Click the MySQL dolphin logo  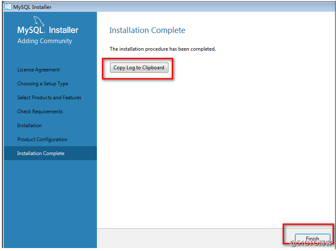39,21
